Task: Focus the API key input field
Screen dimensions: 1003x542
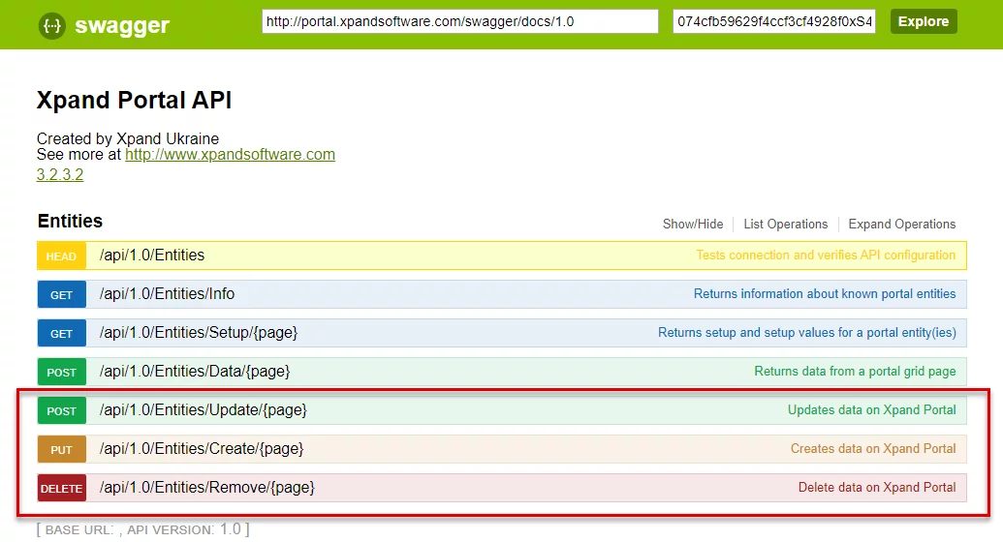Action: pyautogui.click(x=773, y=21)
